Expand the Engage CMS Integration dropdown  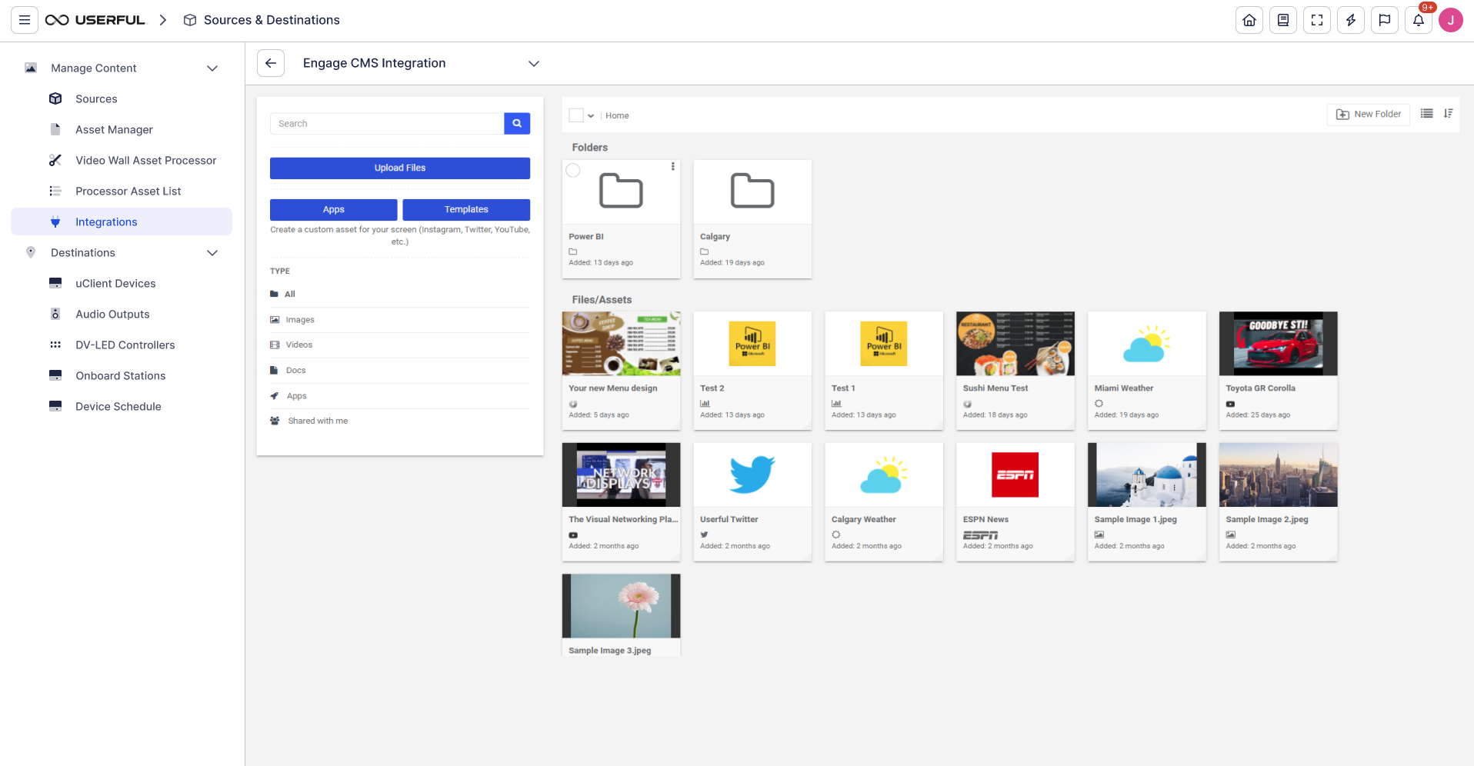click(534, 63)
